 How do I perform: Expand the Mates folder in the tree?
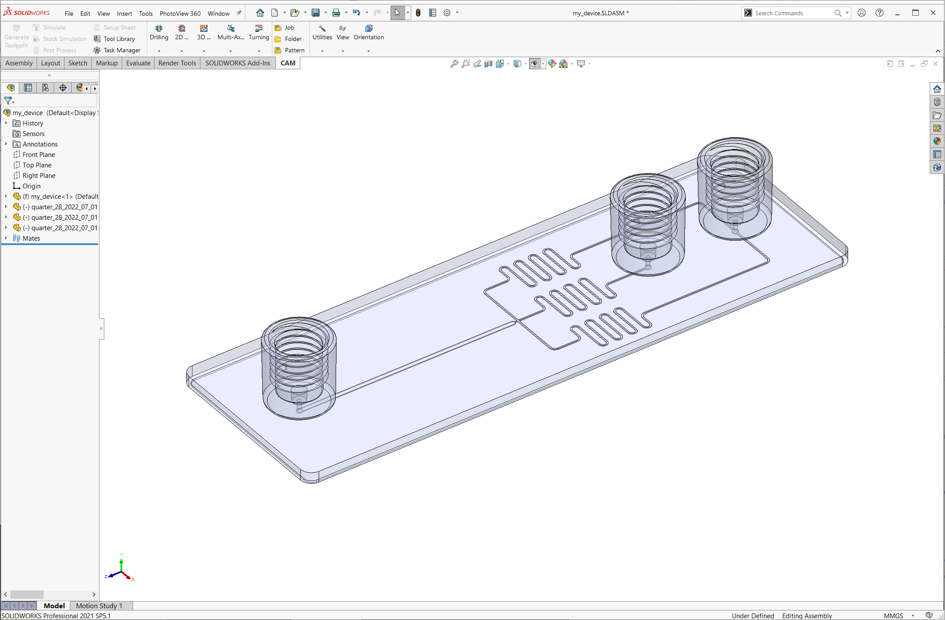click(x=6, y=238)
